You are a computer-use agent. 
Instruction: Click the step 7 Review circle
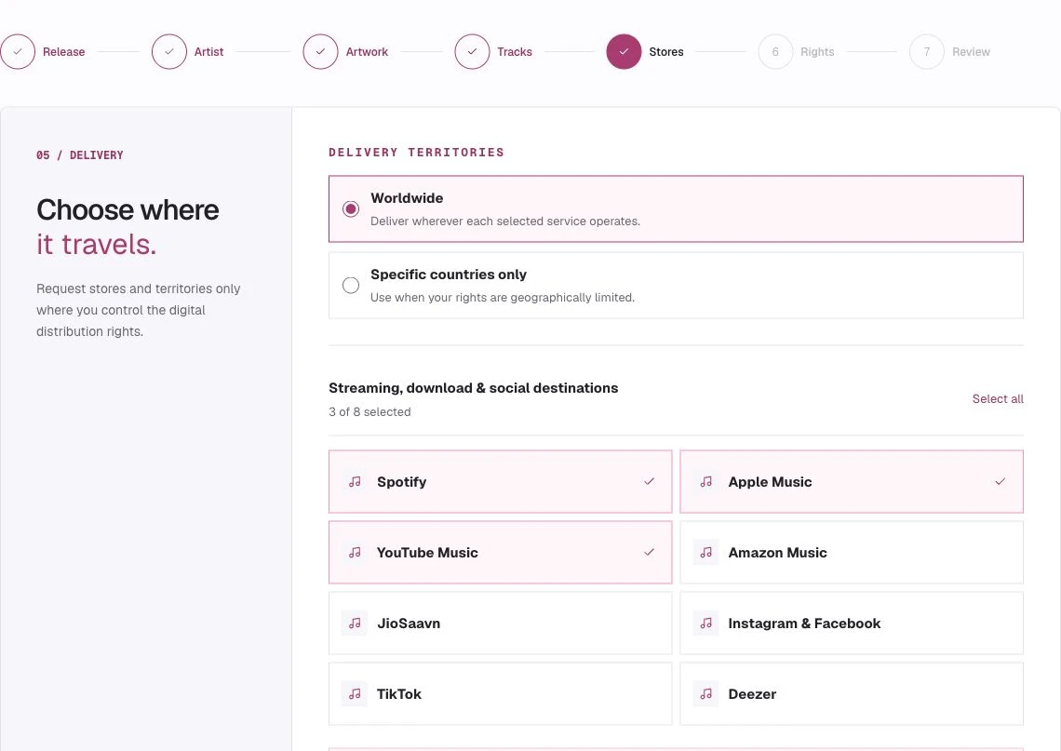927,51
